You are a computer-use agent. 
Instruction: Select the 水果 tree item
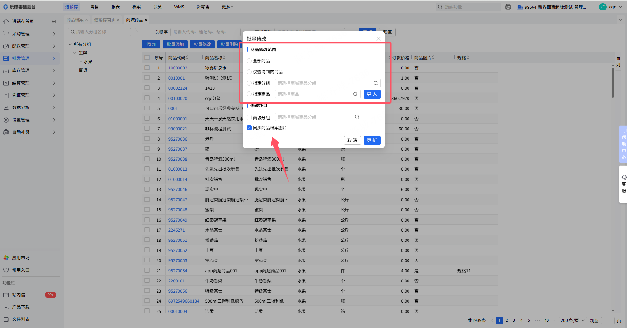pos(88,62)
